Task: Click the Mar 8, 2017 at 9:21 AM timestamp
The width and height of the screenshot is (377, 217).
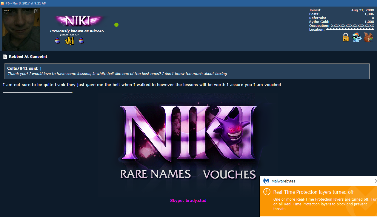Action: pyautogui.click(x=30, y=3)
